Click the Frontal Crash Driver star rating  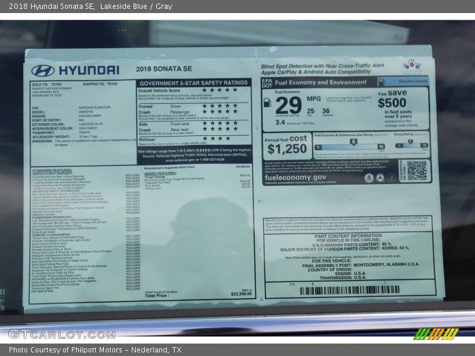tap(220, 106)
